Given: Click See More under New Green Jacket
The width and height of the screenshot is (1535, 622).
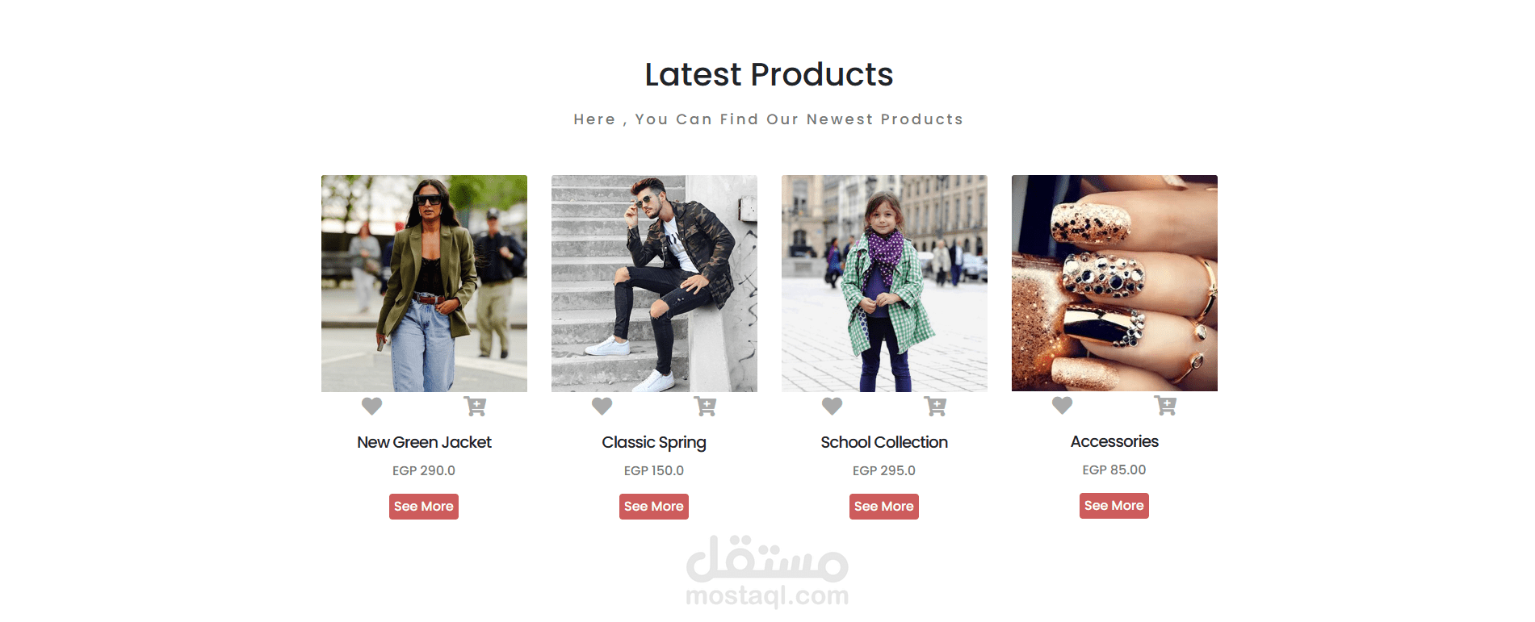Looking at the screenshot, I should click(x=424, y=507).
